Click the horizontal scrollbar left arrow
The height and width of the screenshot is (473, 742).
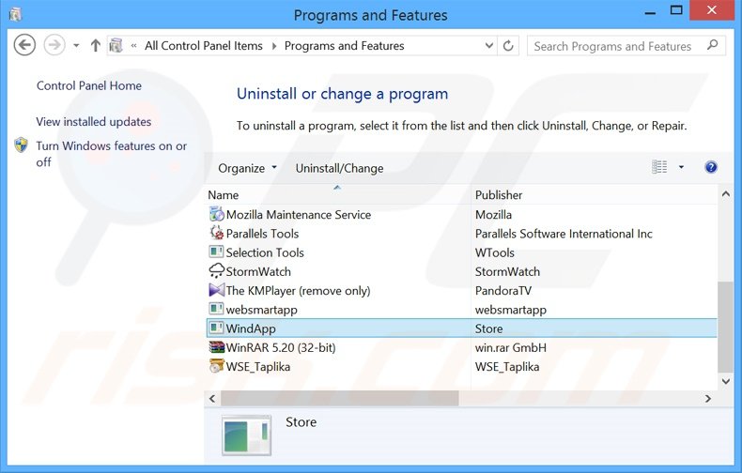[x=212, y=399]
